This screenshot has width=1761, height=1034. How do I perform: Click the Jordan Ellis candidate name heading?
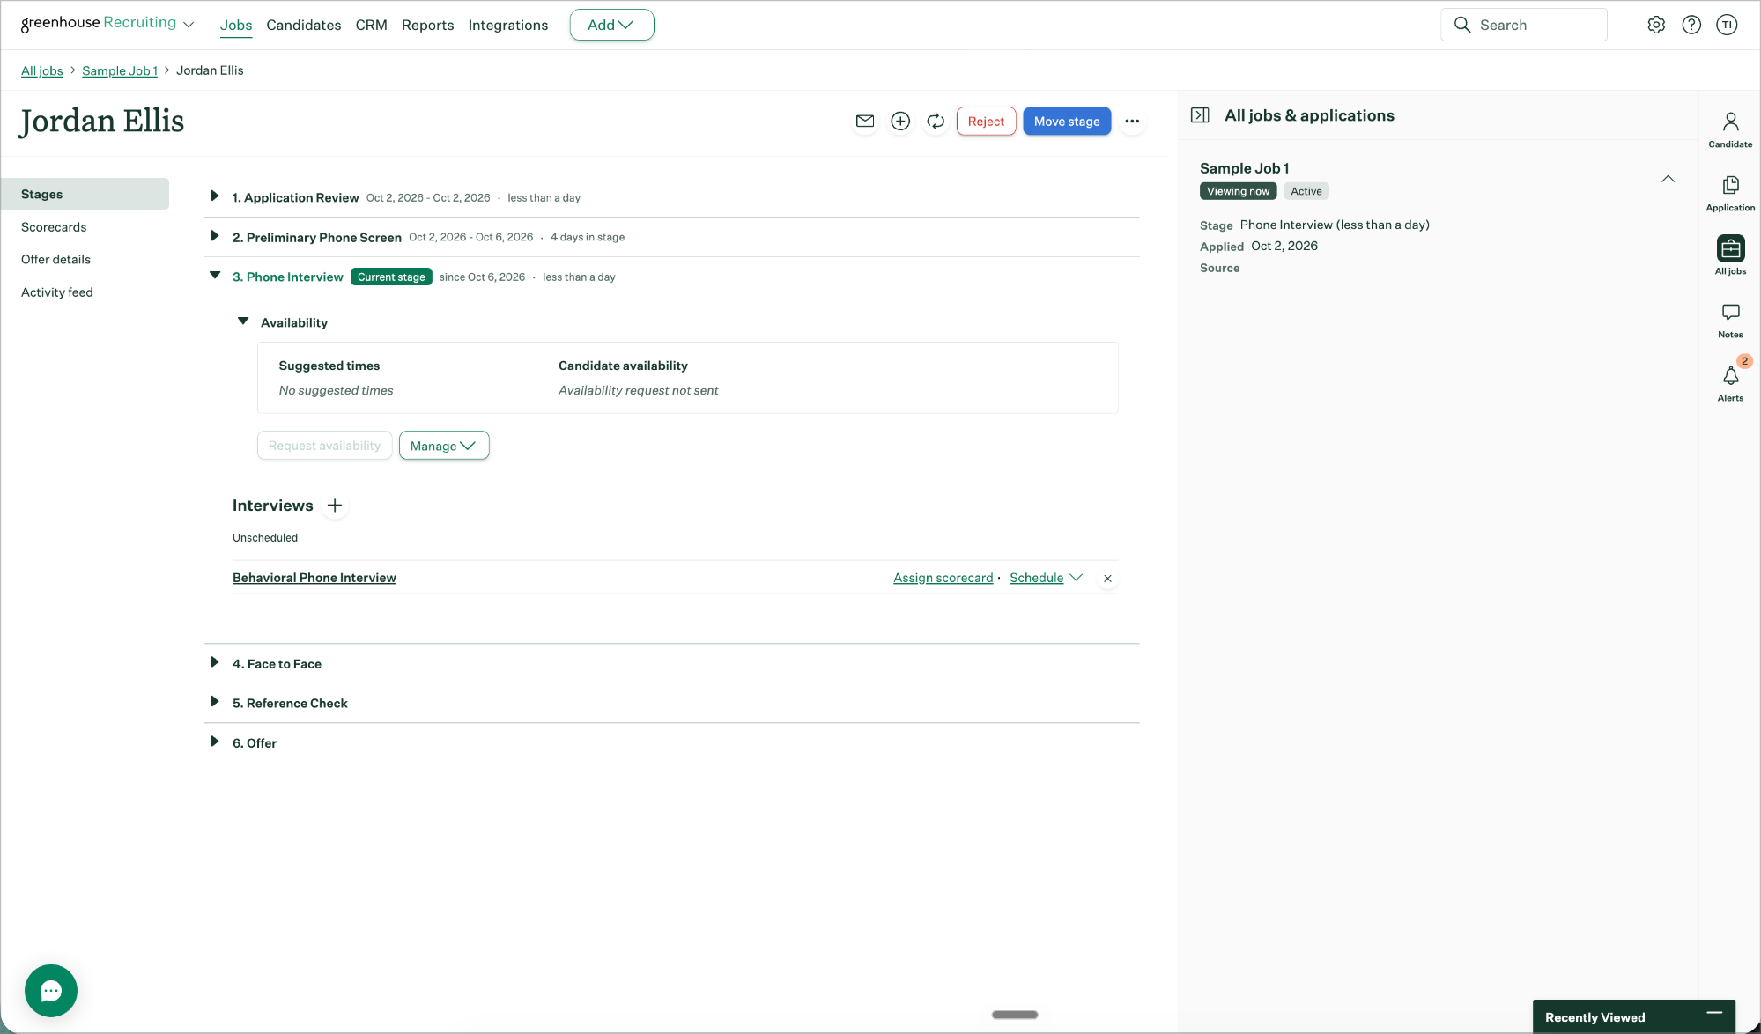pyautogui.click(x=102, y=122)
